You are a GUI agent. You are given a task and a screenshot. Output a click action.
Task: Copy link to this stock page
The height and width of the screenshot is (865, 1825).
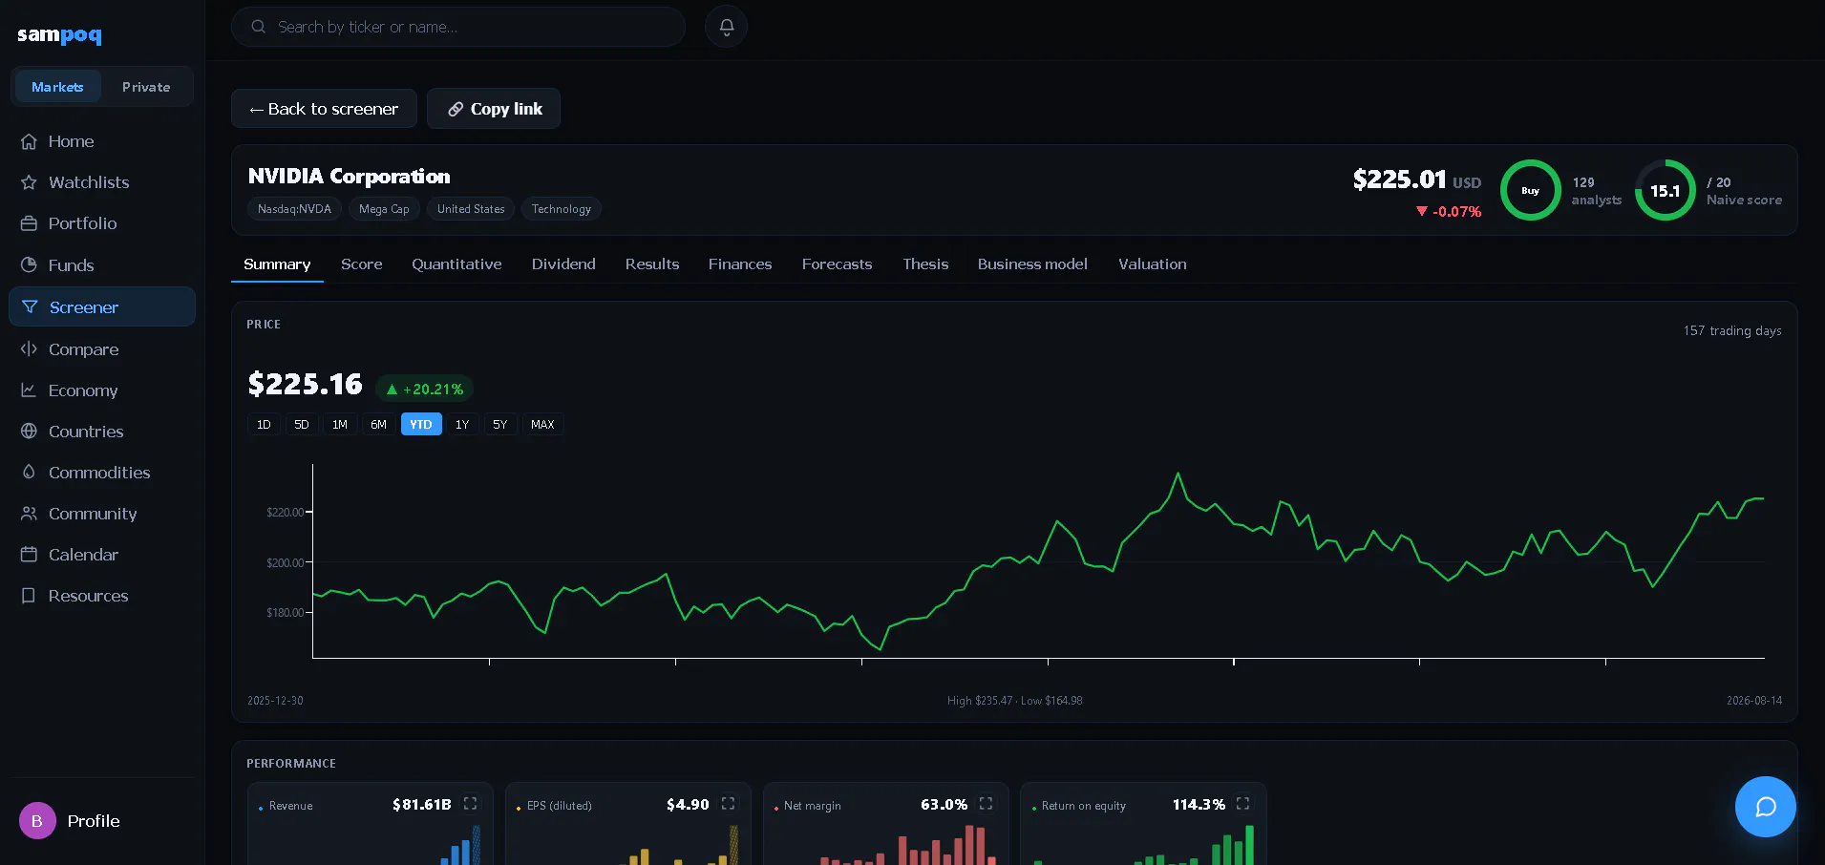click(x=494, y=109)
